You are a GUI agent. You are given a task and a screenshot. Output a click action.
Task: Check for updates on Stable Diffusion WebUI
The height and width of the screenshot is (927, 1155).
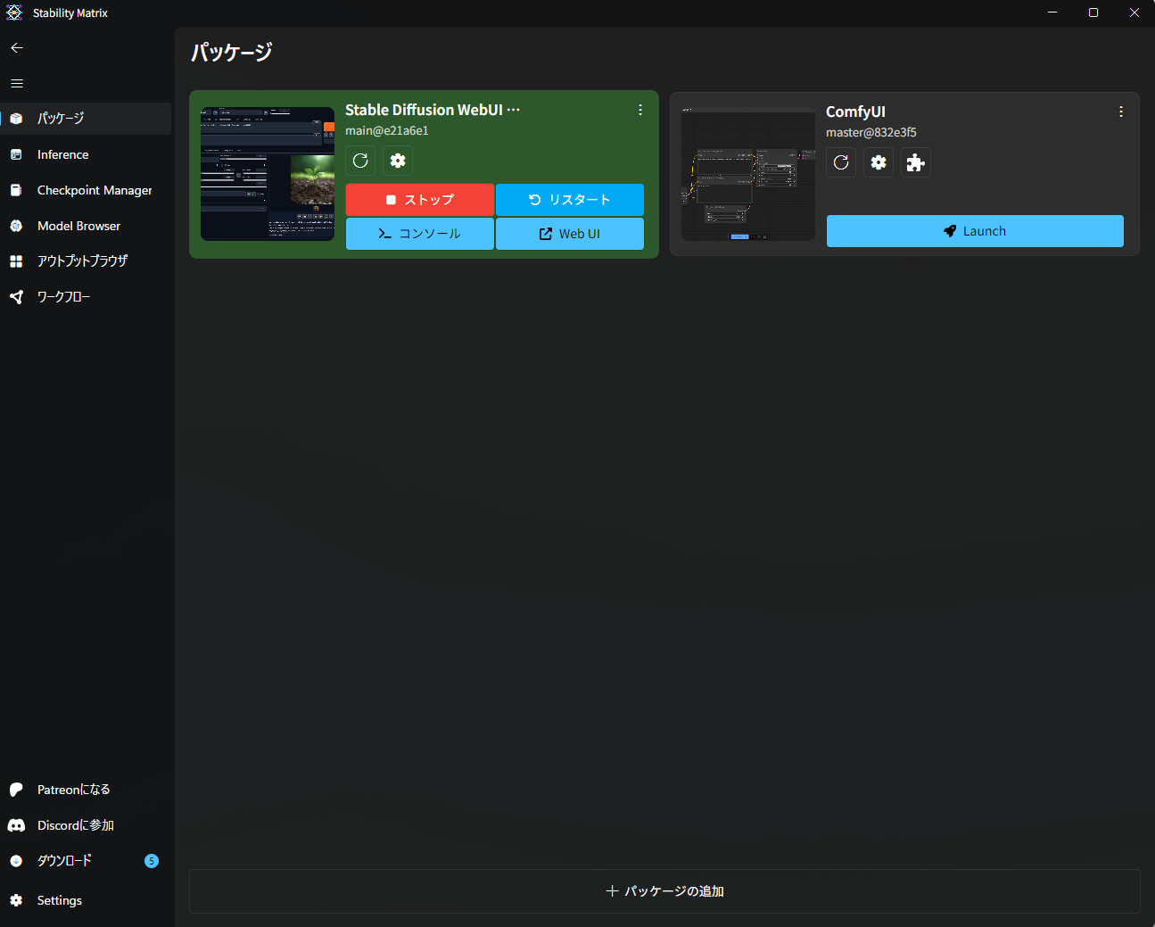360,161
